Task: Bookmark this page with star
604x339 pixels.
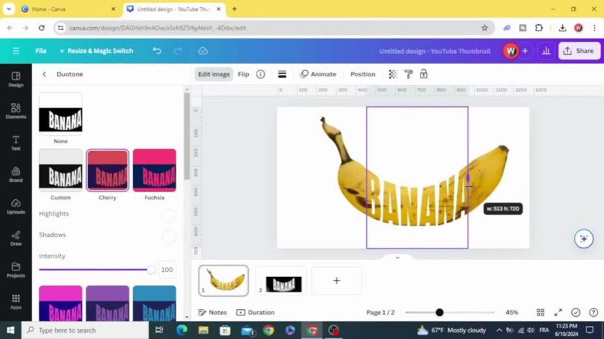Action: click(485, 27)
